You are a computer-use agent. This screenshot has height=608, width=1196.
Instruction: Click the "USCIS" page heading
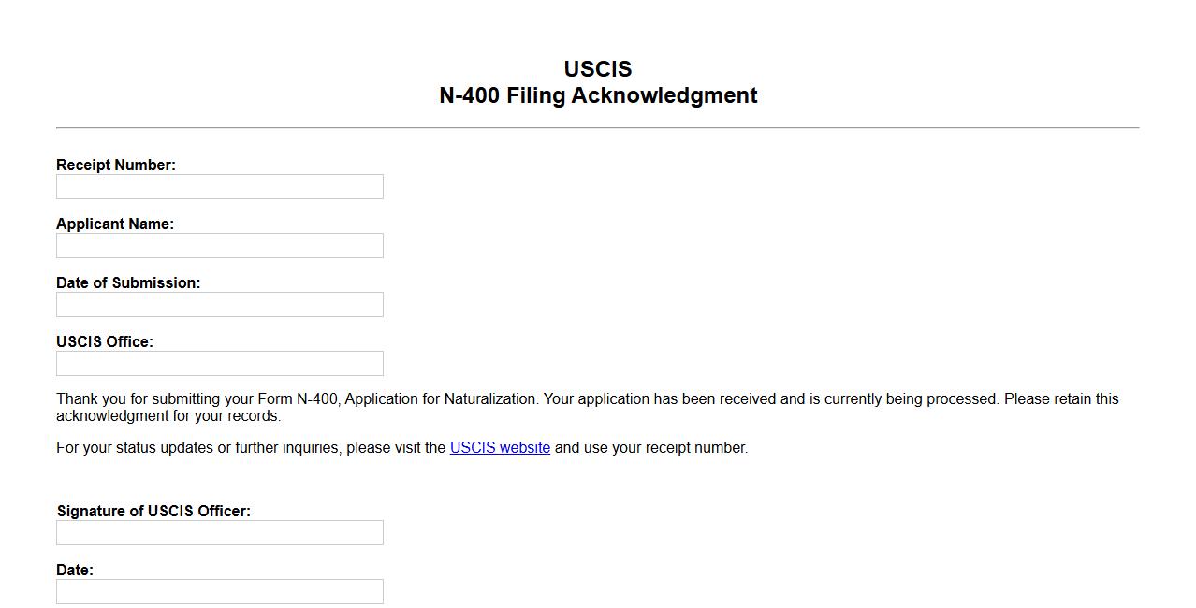point(598,69)
